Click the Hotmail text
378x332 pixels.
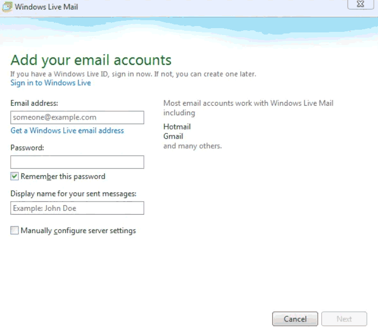pos(177,126)
